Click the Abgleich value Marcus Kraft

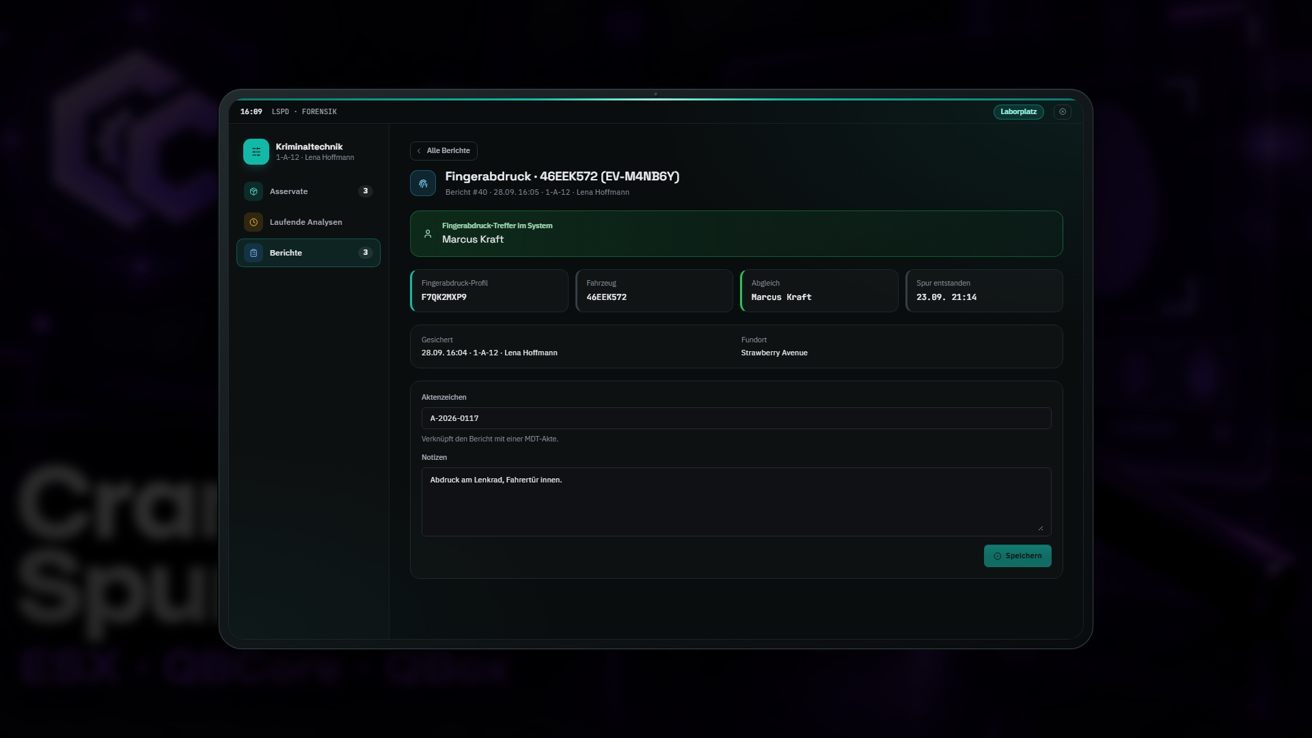click(781, 297)
